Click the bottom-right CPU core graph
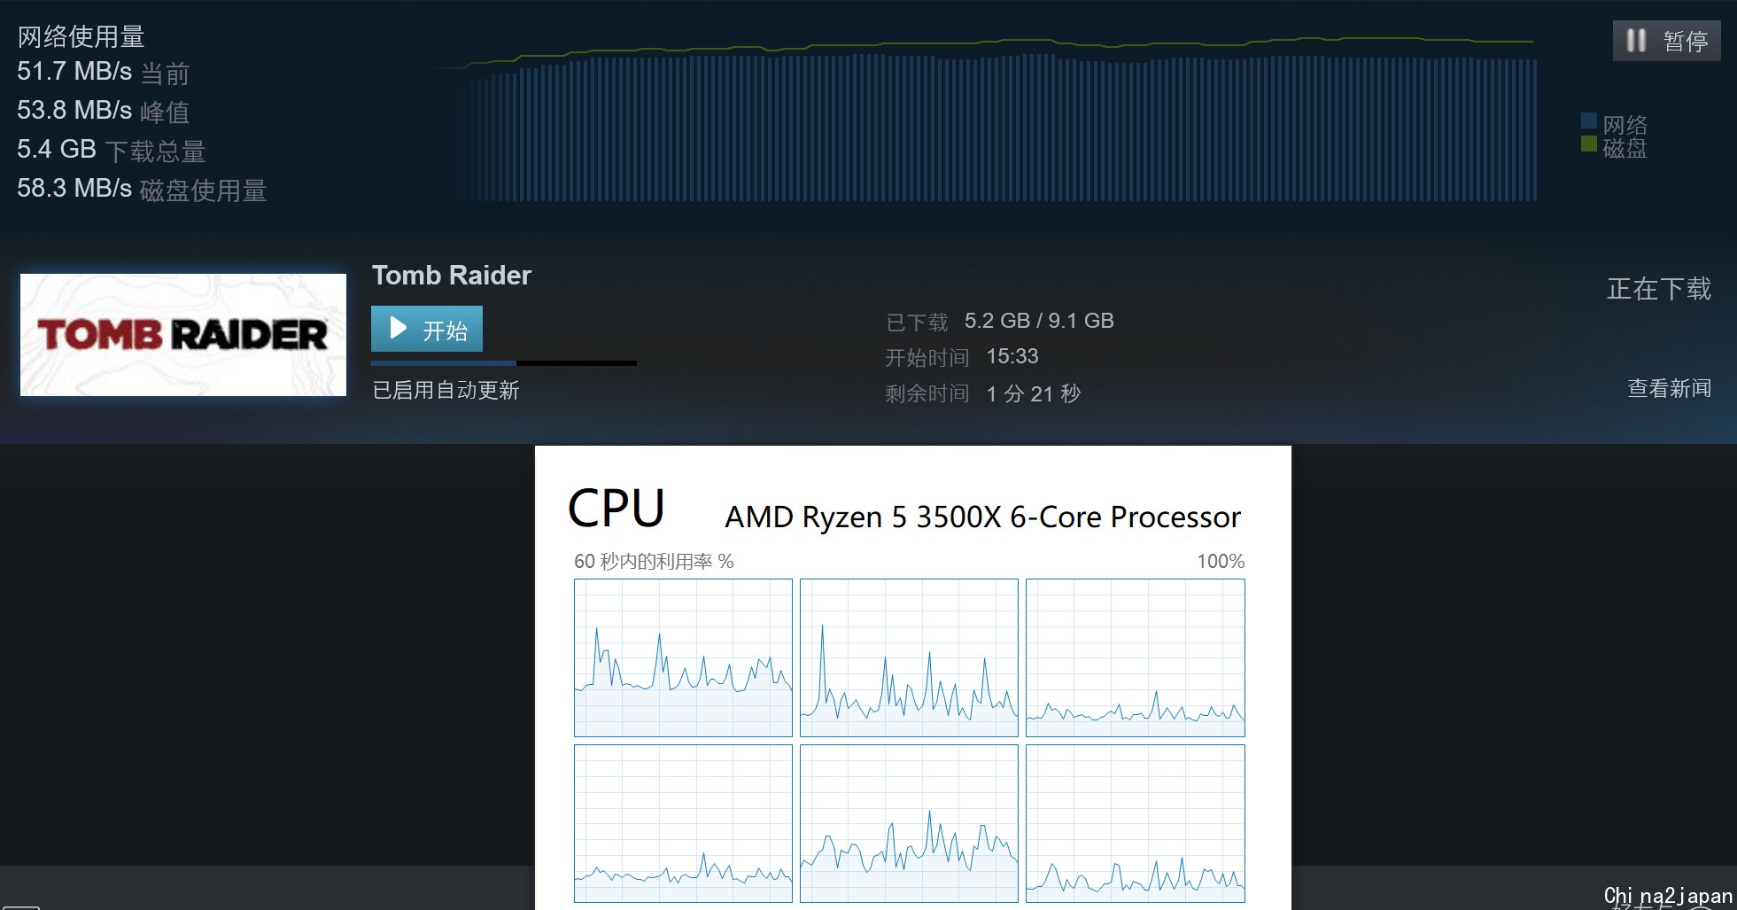Screen dimensions: 1737x910 pos(1136,823)
